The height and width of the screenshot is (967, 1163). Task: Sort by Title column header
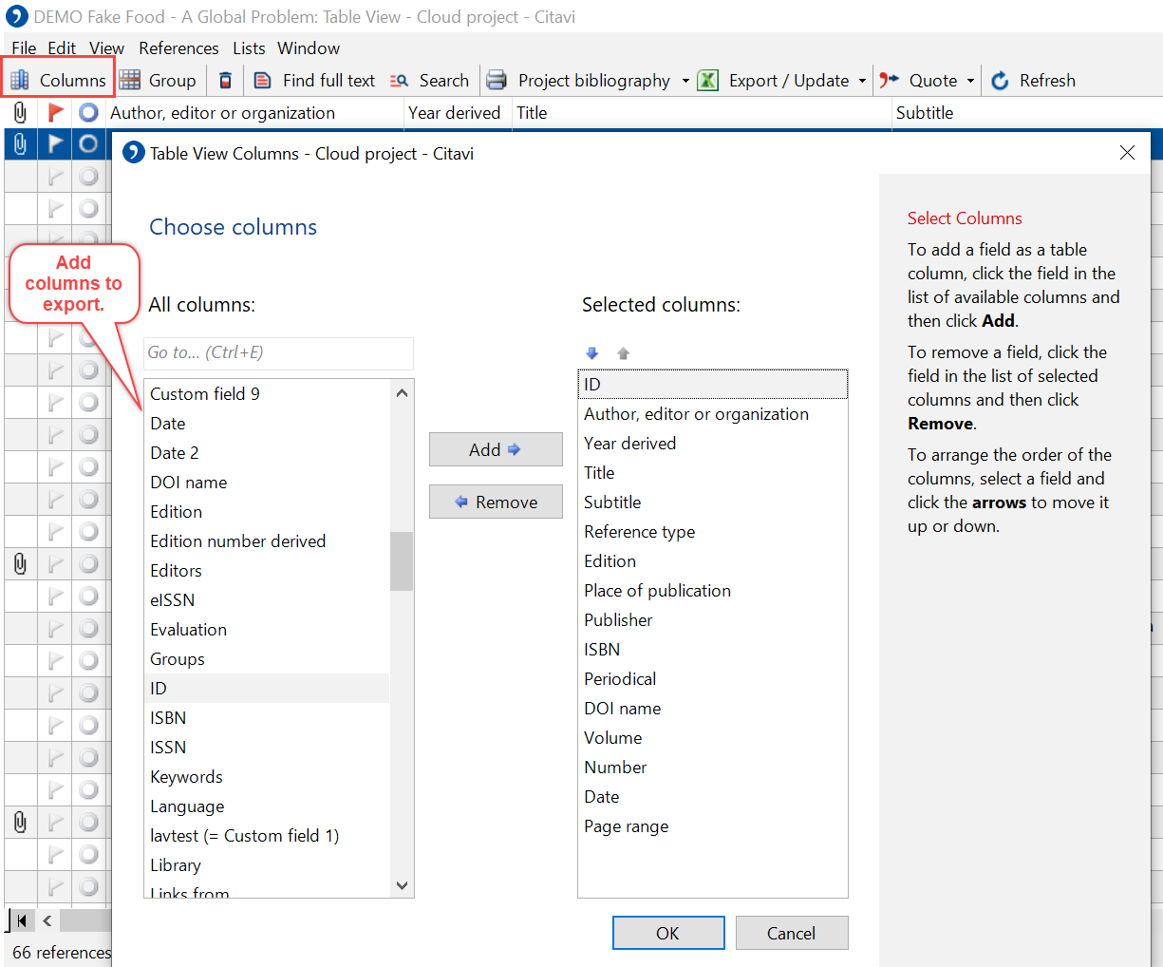click(x=702, y=113)
